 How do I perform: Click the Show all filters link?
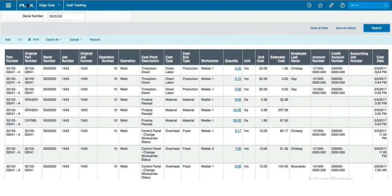click(x=319, y=28)
